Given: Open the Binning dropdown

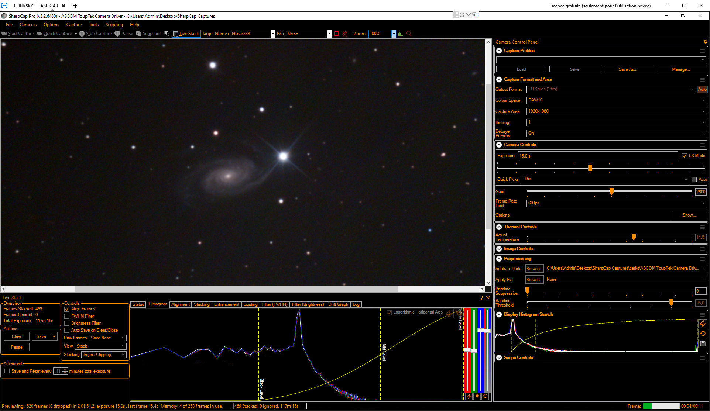Looking at the screenshot, I should (616, 122).
